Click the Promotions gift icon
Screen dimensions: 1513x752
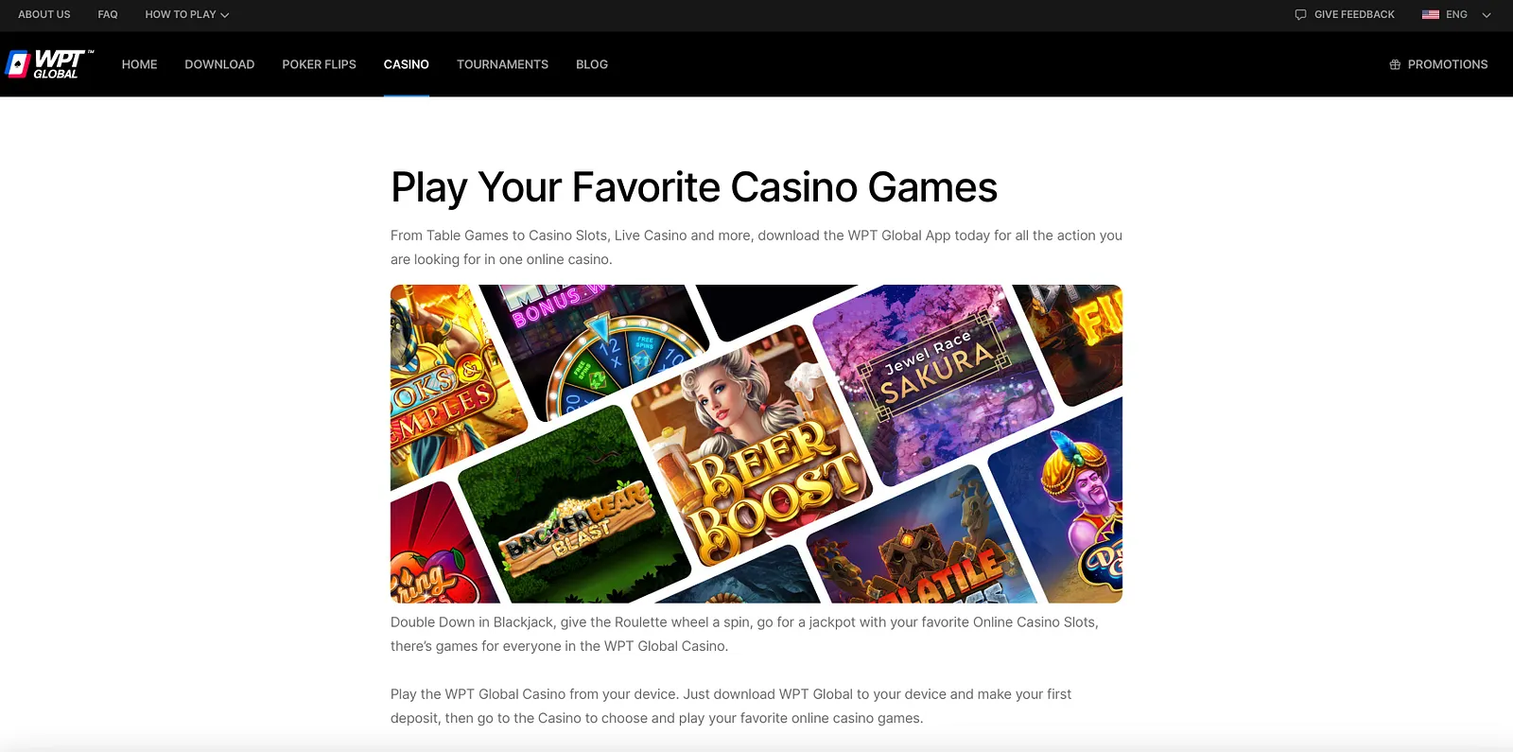point(1395,64)
